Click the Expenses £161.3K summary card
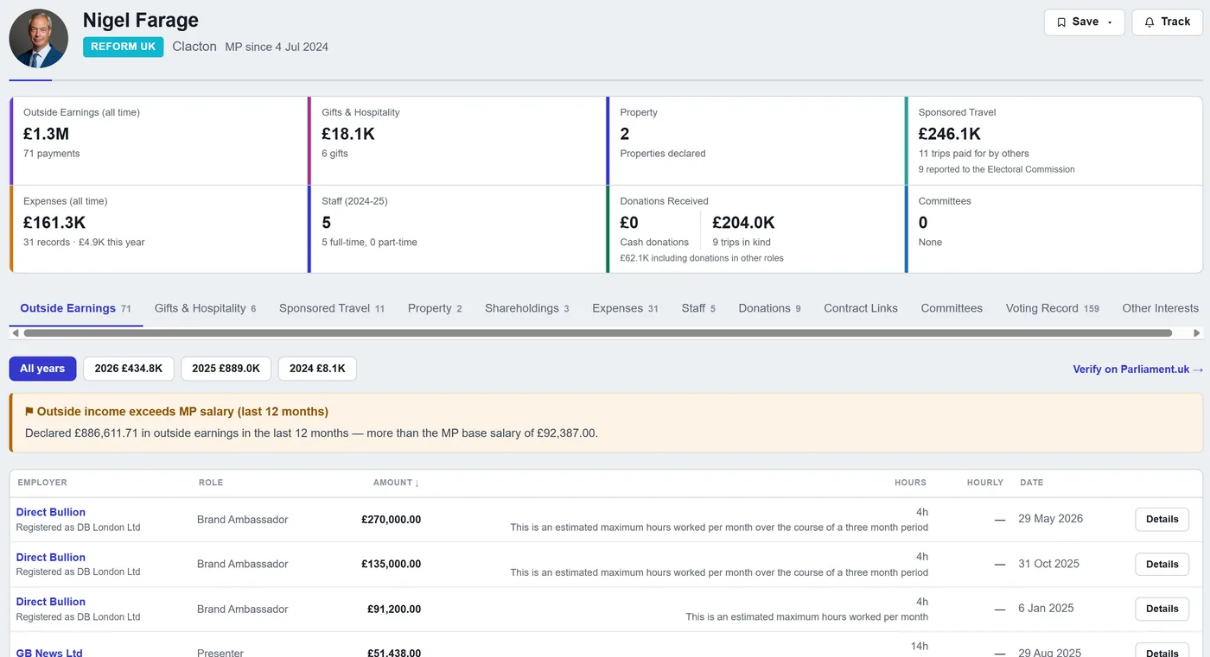Image resolution: width=1210 pixels, height=657 pixels. [159, 229]
